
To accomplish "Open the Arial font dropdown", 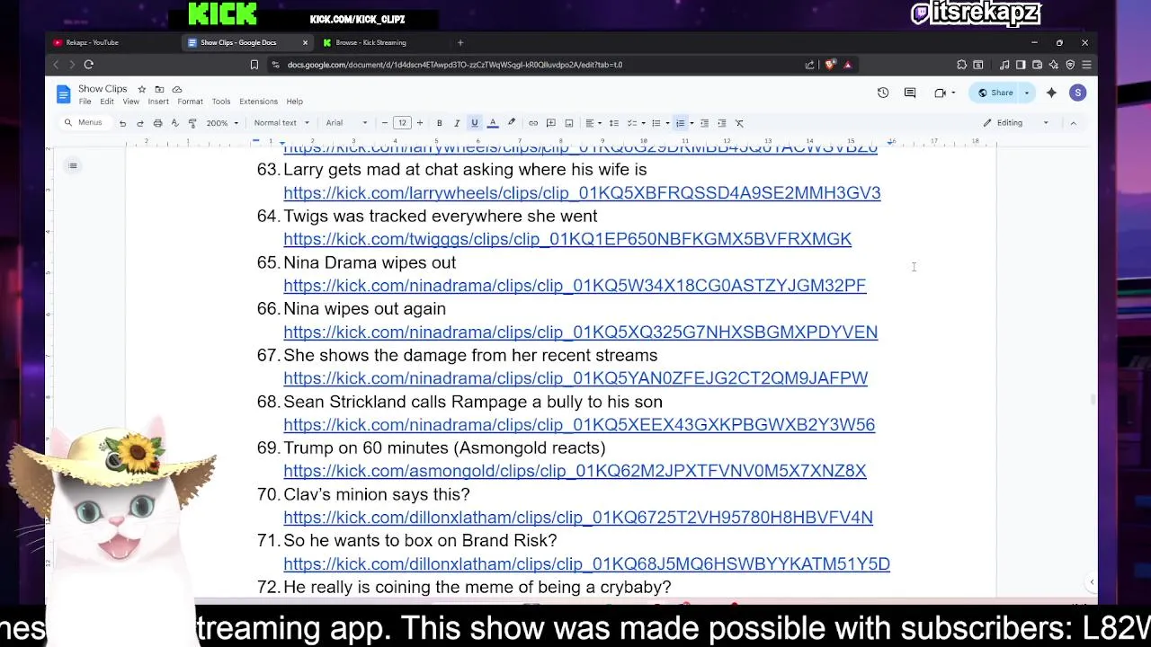I will coord(346,123).
